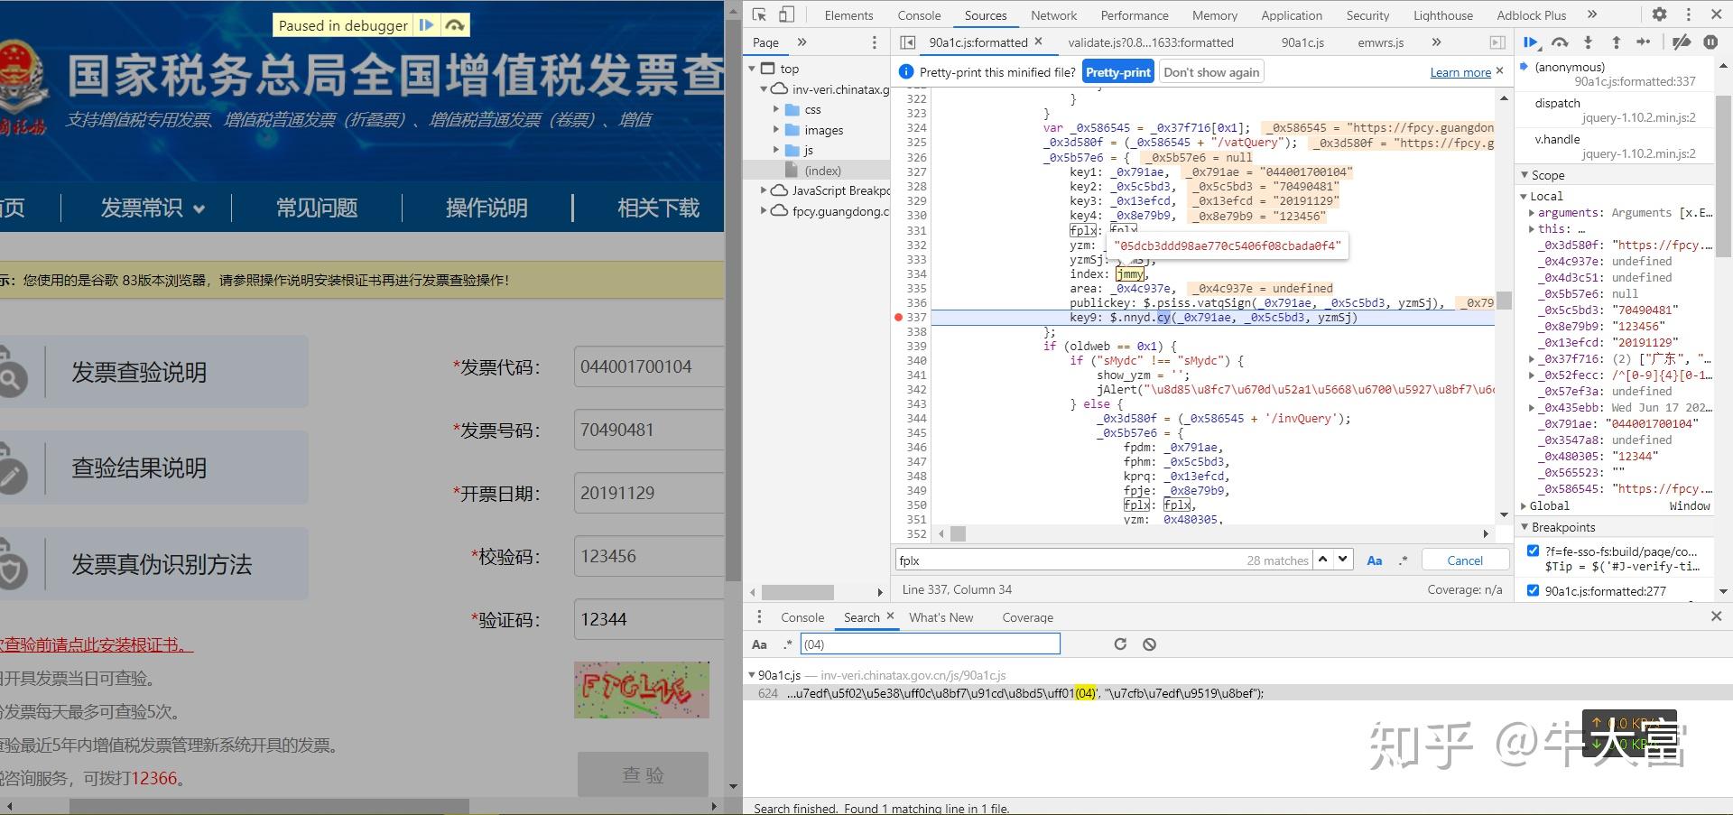Collapse the Local scope section
The image size is (1733, 815).
1525,196
